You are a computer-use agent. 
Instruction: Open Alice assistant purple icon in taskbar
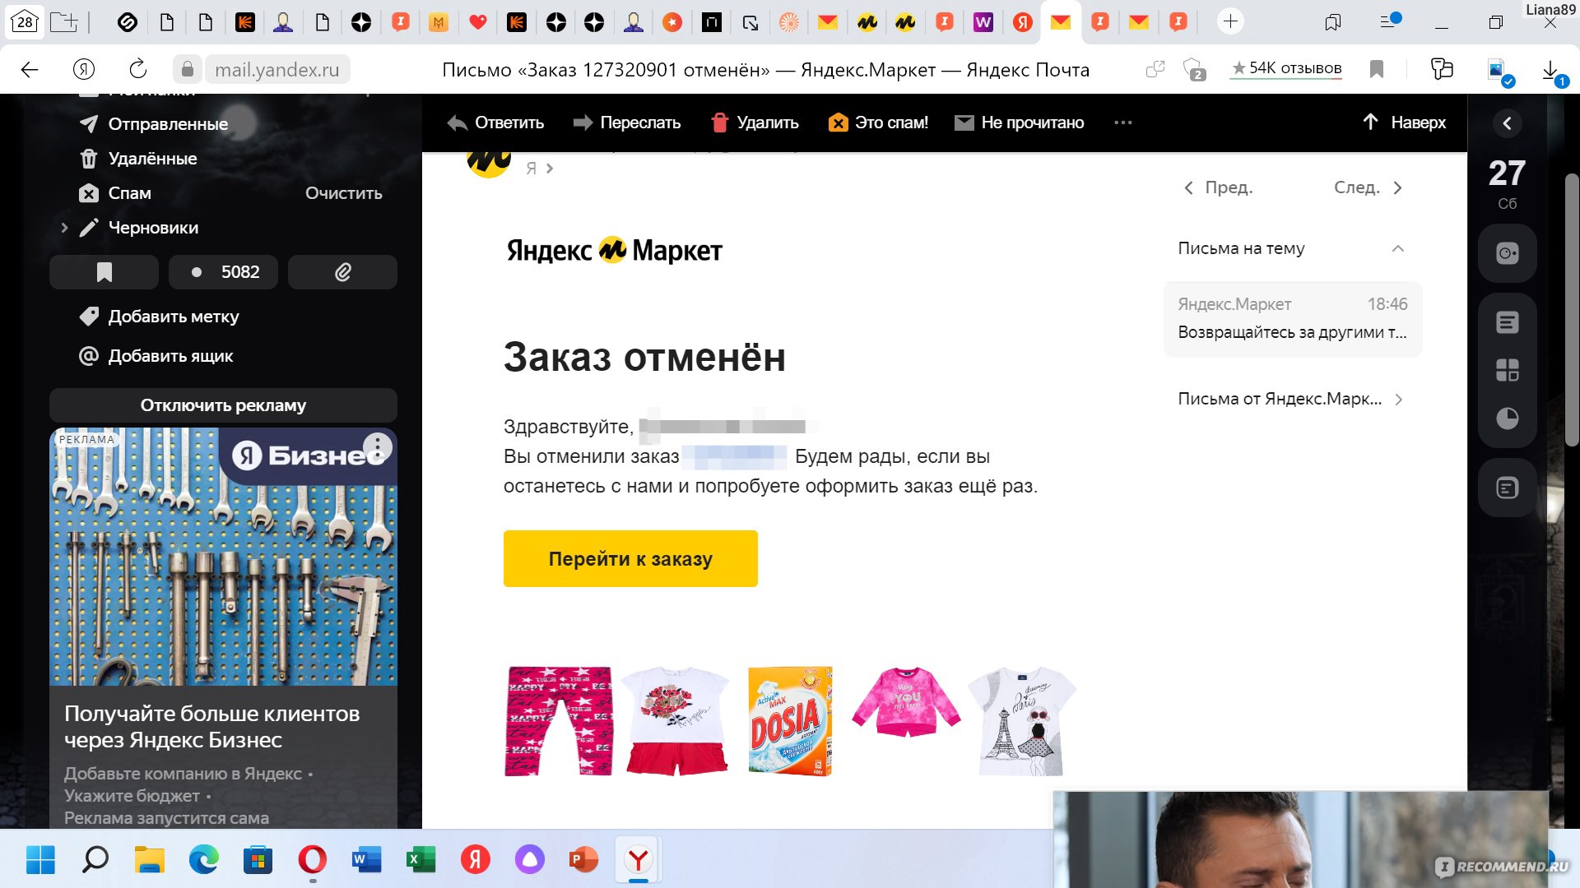[529, 860]
